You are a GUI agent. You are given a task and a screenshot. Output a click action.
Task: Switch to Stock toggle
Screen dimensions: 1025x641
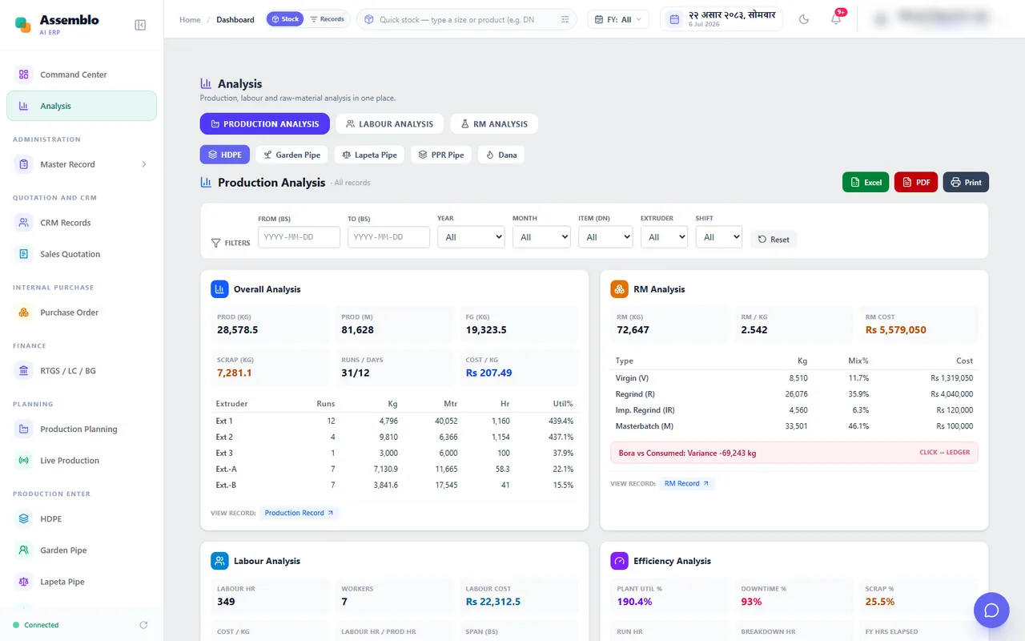point(285,19)
